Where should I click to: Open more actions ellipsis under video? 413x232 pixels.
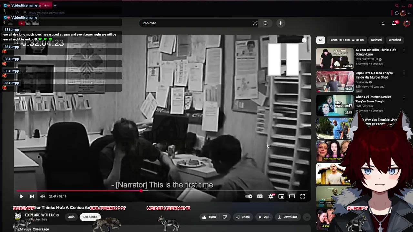[x=307, y=217]
